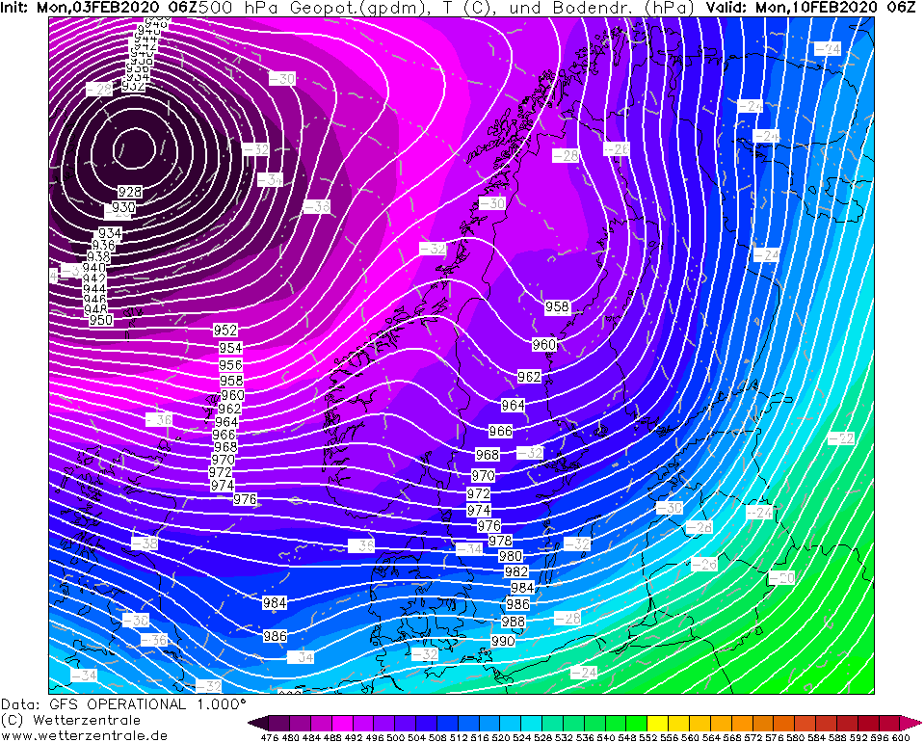This screenshot has height=742, width=924.
Task: Click the 982 isobar label
Action: click(516, 571)
